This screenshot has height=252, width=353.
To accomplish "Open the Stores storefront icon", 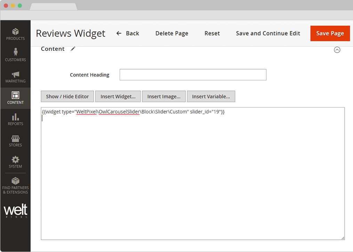I will (15, 139).
